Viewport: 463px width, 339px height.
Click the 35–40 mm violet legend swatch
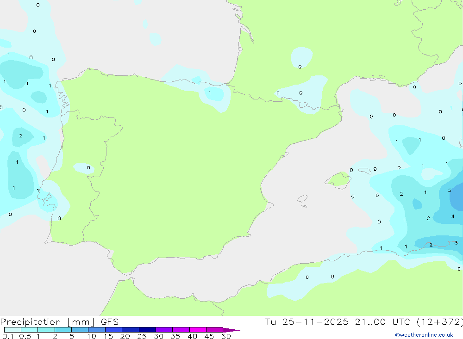(x=181, y=330)
